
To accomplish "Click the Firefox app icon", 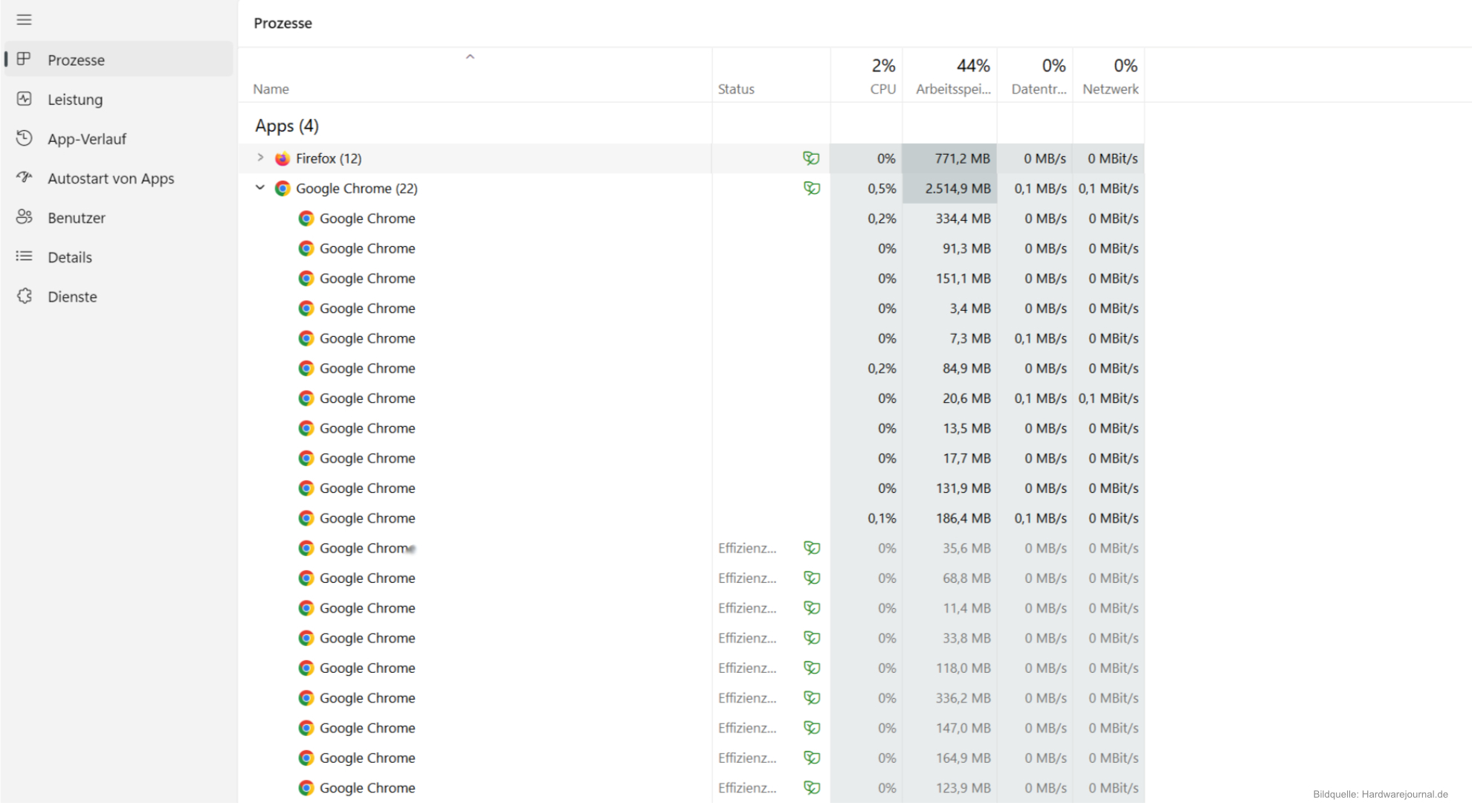I will point(283,158).
